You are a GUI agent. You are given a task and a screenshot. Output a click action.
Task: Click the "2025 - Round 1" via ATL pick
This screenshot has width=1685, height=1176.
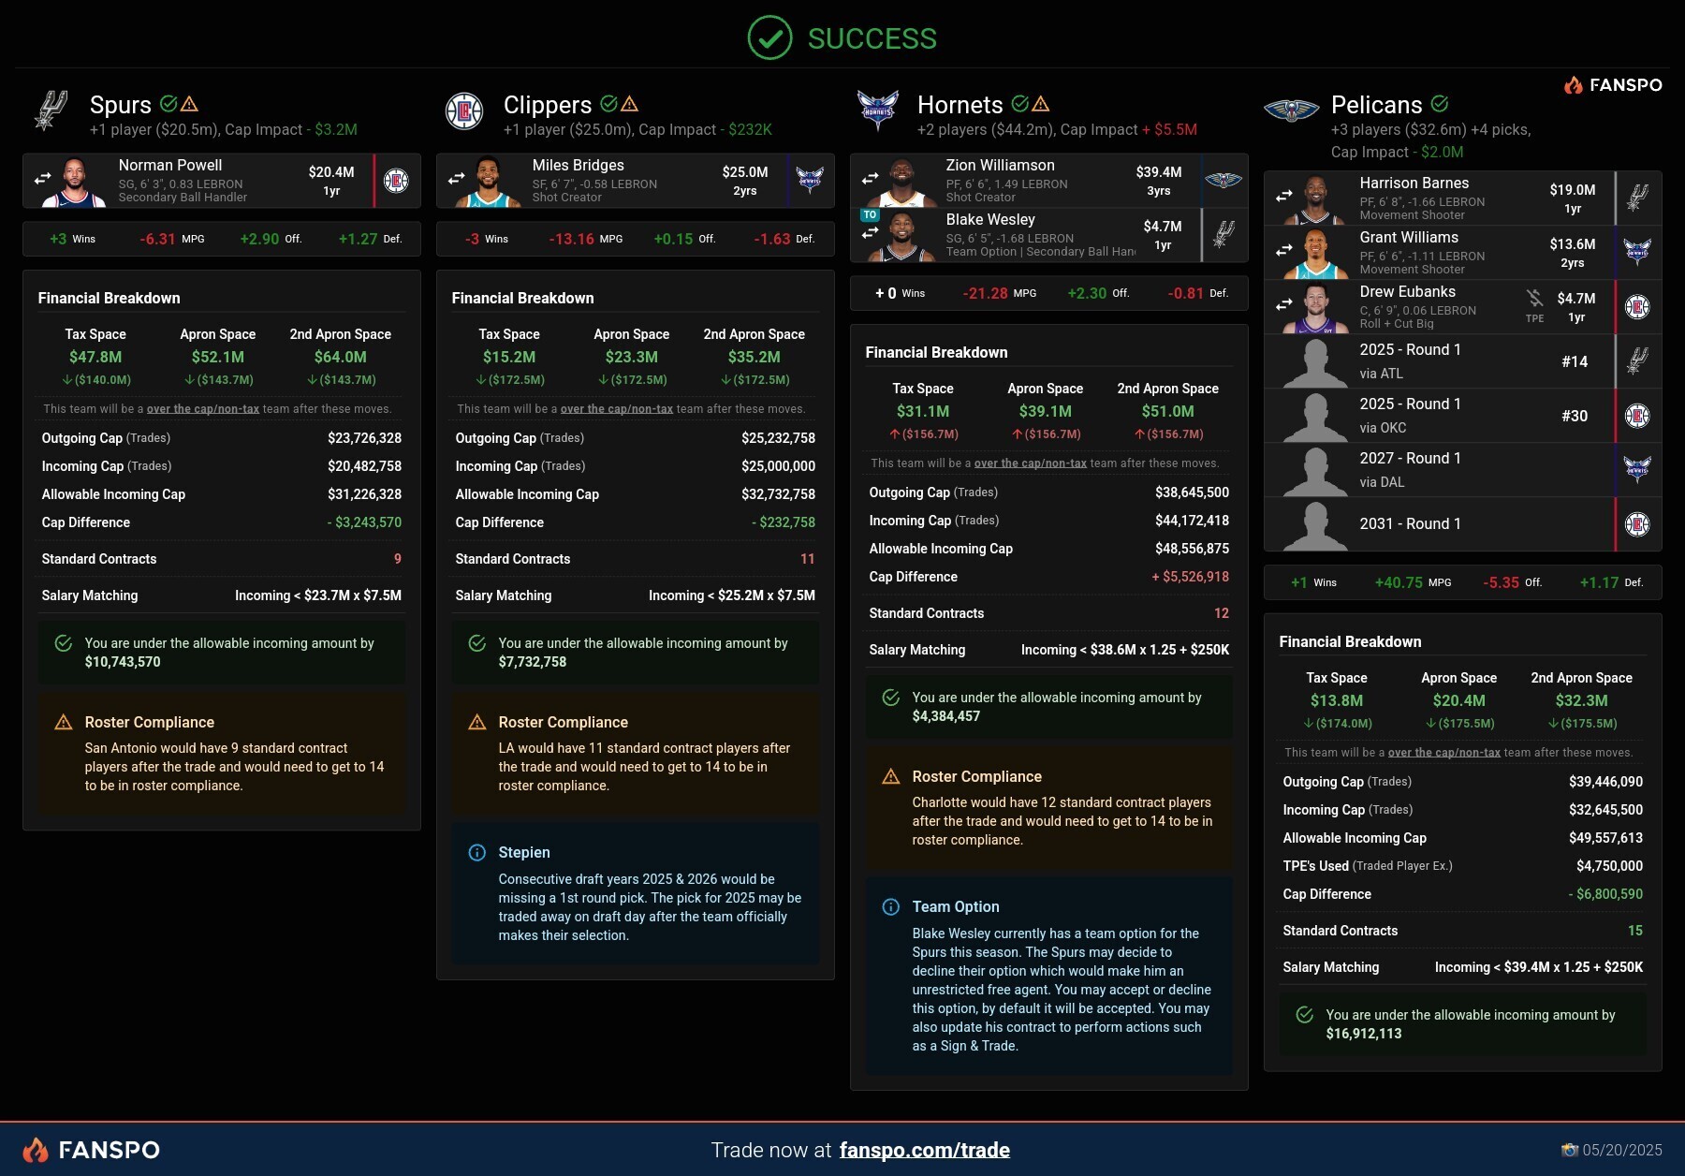[x=1462, y=361]
